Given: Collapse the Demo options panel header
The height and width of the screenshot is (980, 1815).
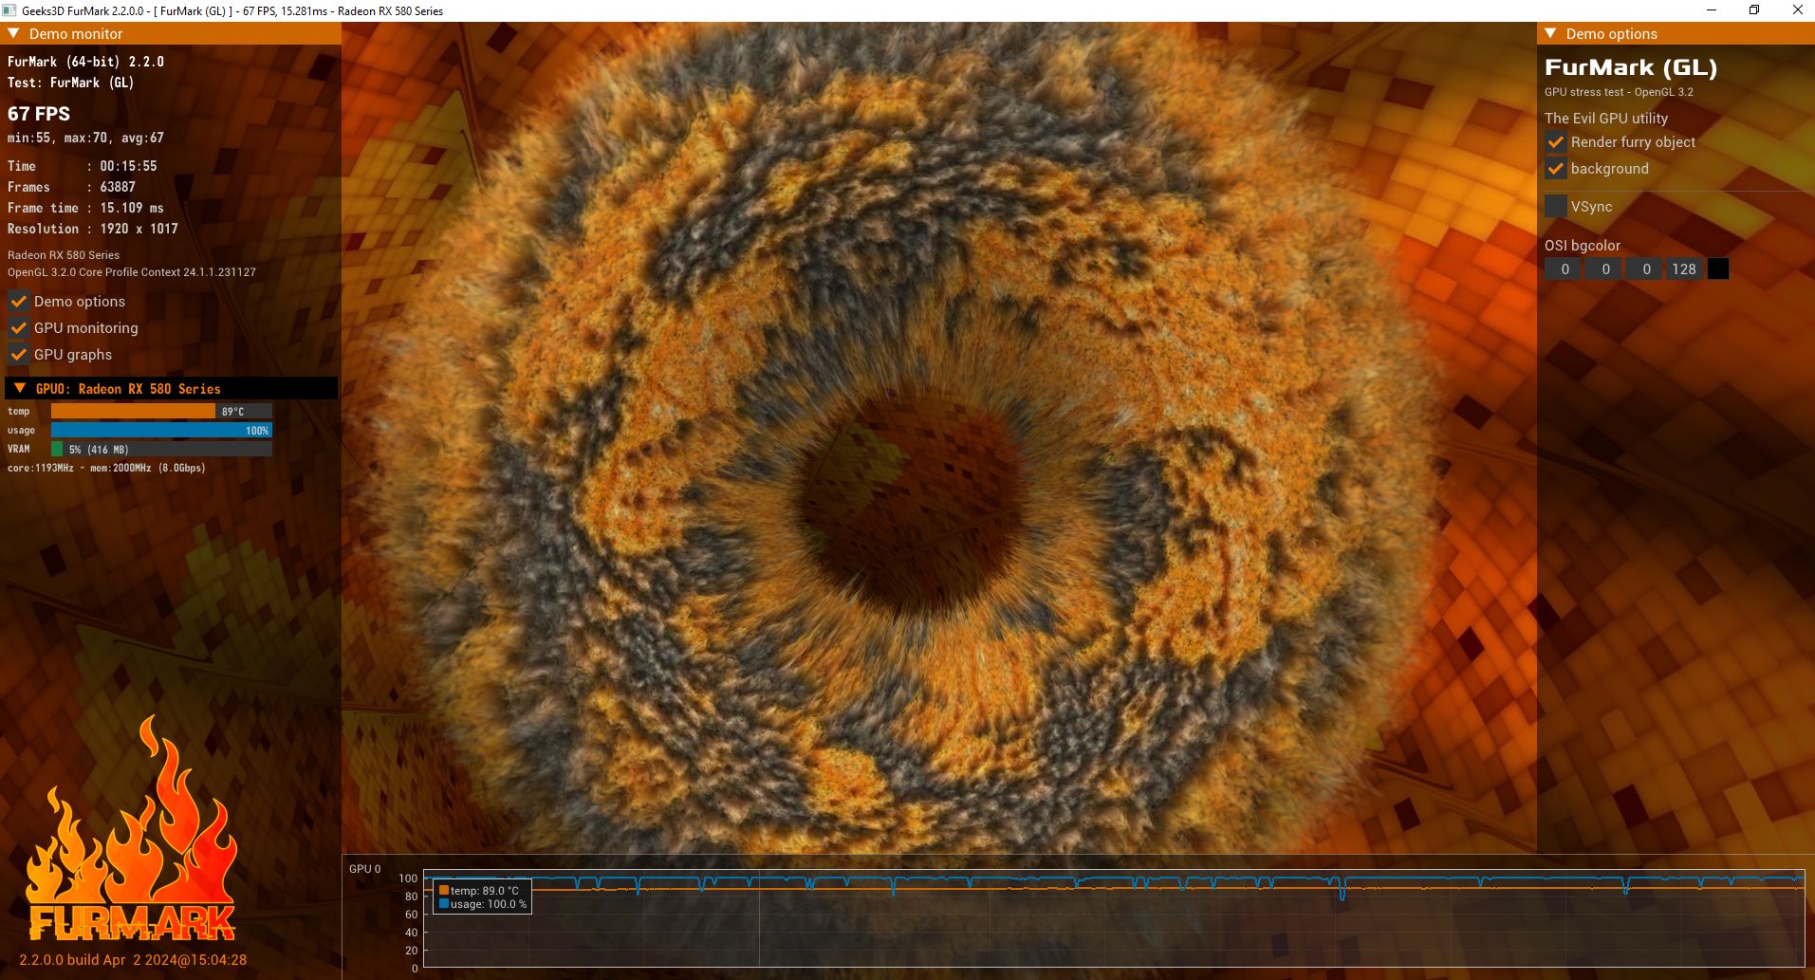Looking at the screenshot, I should point(1550,33).
